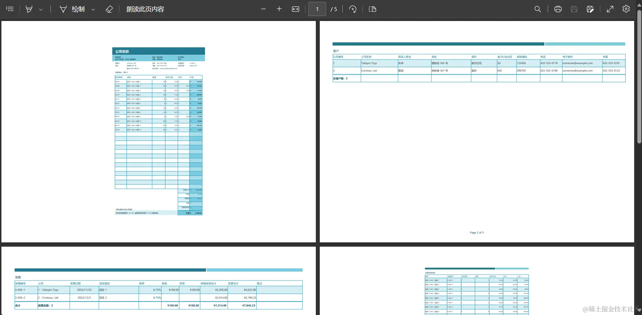This screenshot has width=642, height=315.
Task: Activate the 绘制 draw tool
Action: tap(73, 9)
